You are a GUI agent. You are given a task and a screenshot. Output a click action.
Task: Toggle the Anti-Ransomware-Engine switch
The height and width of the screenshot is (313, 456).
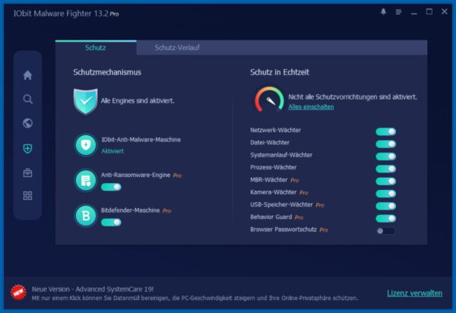point(111,187)
